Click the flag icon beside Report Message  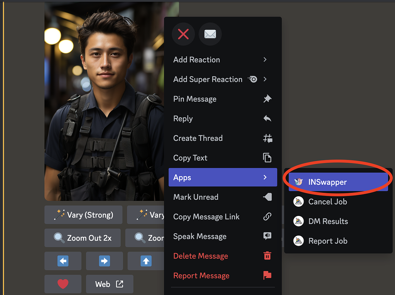267,275
